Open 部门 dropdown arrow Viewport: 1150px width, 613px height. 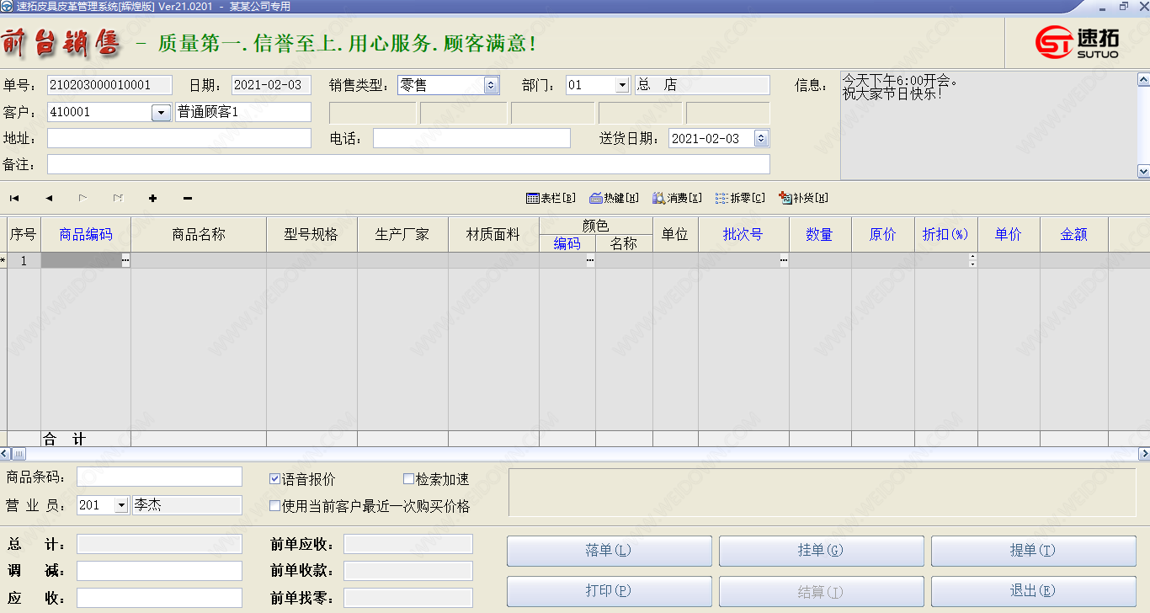[x=622, y=85]
